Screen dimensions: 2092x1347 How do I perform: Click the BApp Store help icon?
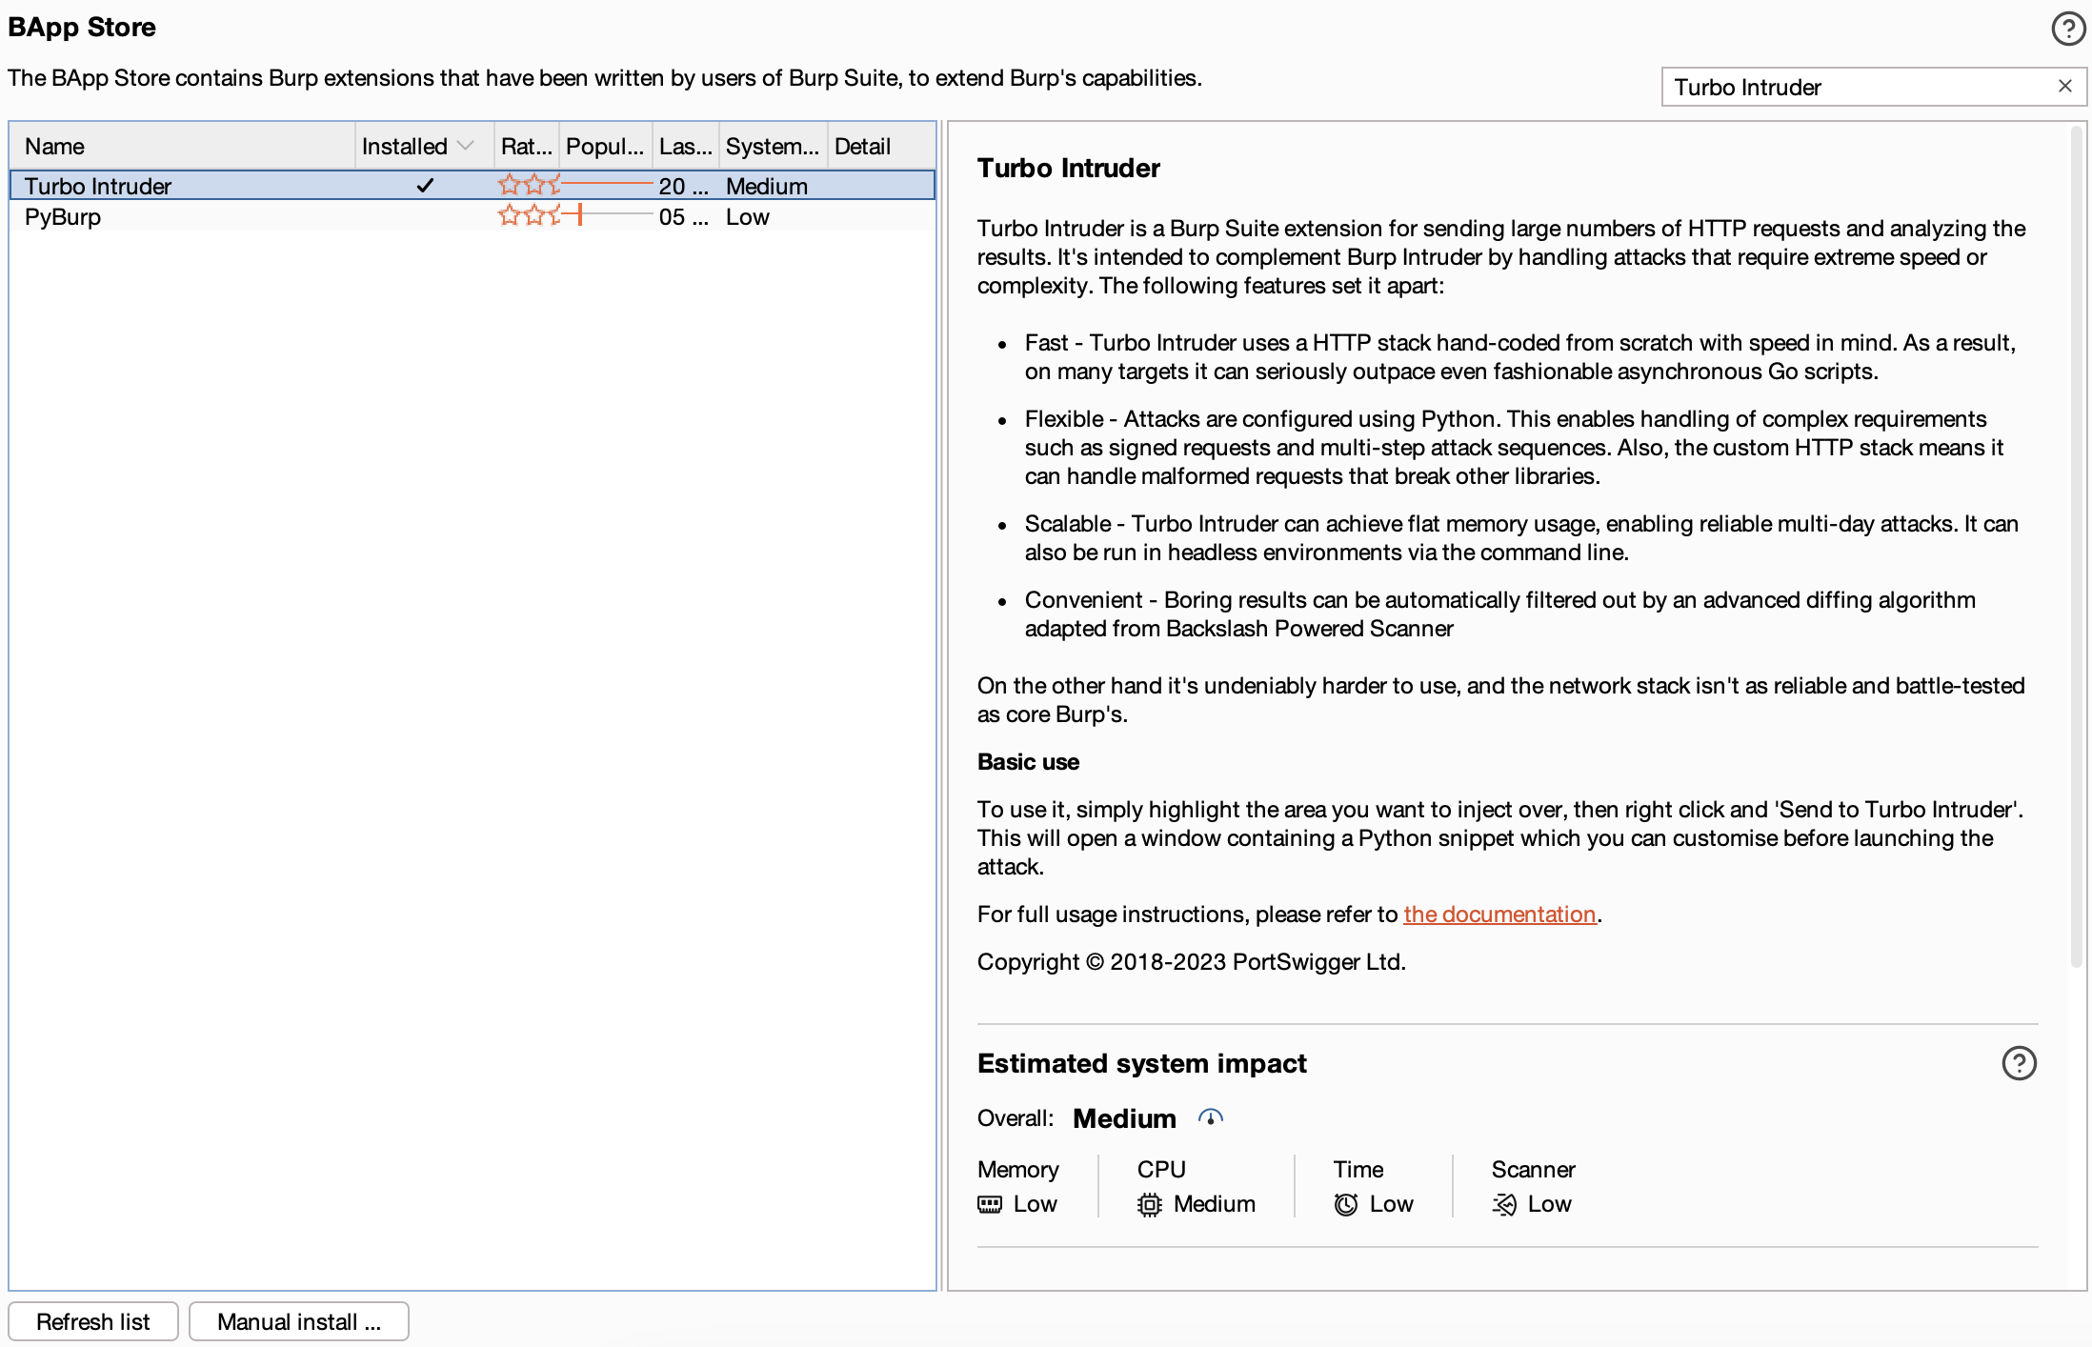tap(2066, 29)
